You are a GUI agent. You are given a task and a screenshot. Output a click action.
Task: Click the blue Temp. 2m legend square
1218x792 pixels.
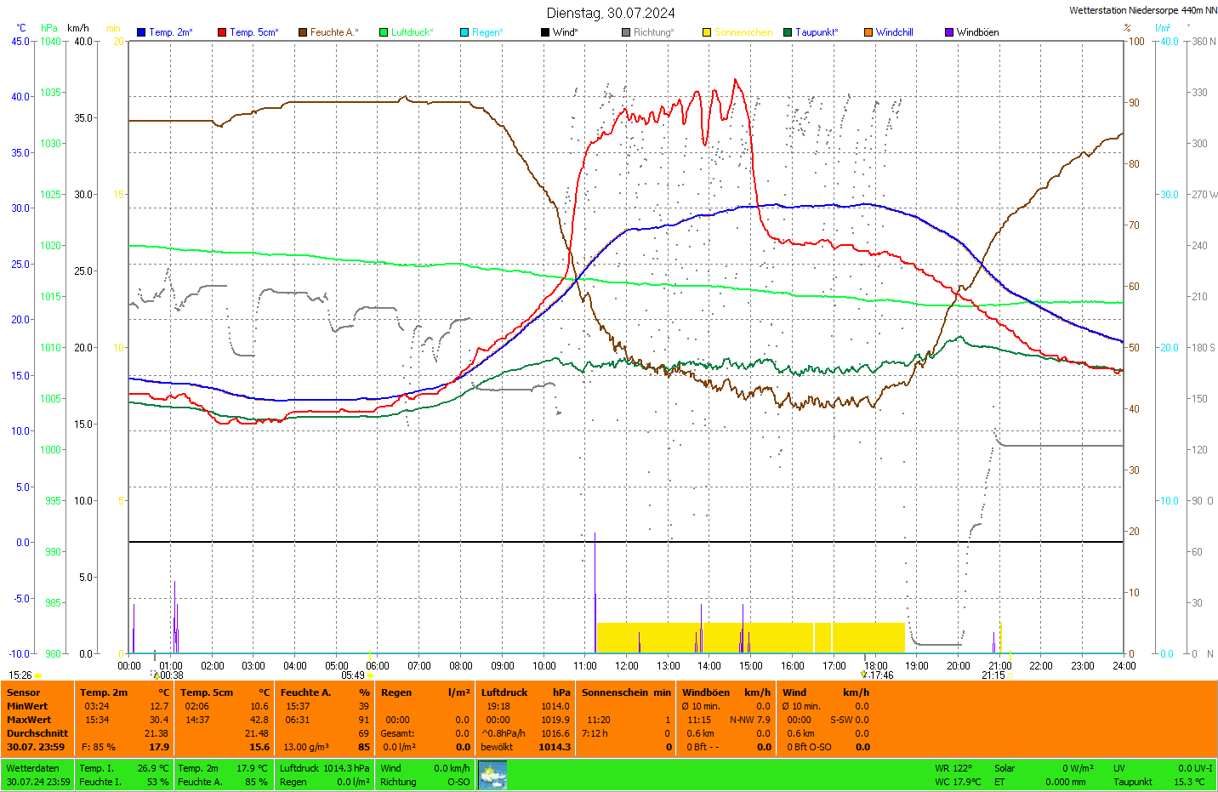point(141,32)
